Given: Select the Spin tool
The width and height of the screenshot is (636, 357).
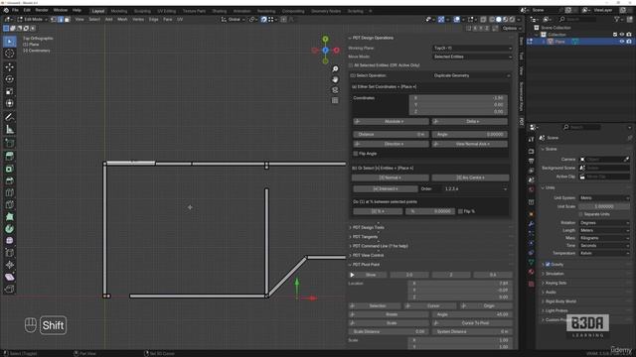Looking at the screenshot, I should coord(9,229).
